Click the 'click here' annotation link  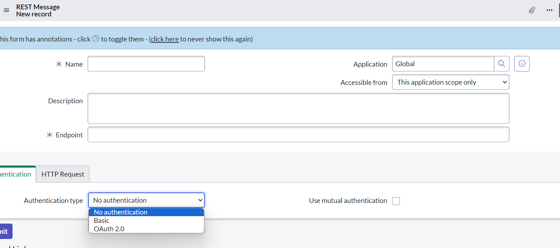click(x=164, y=39)
